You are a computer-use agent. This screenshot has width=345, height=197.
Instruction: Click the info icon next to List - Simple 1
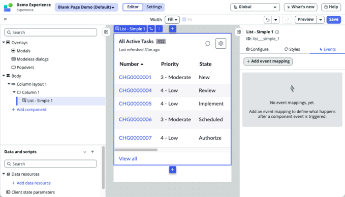pyautogui.click(x=277, y=32)
